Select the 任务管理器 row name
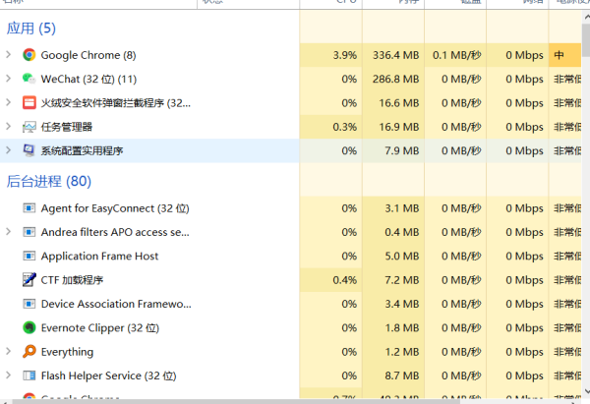 click(67, 127)
